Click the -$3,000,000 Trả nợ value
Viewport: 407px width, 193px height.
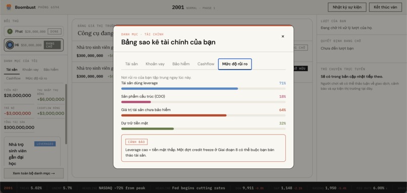(x=17, y=113)
